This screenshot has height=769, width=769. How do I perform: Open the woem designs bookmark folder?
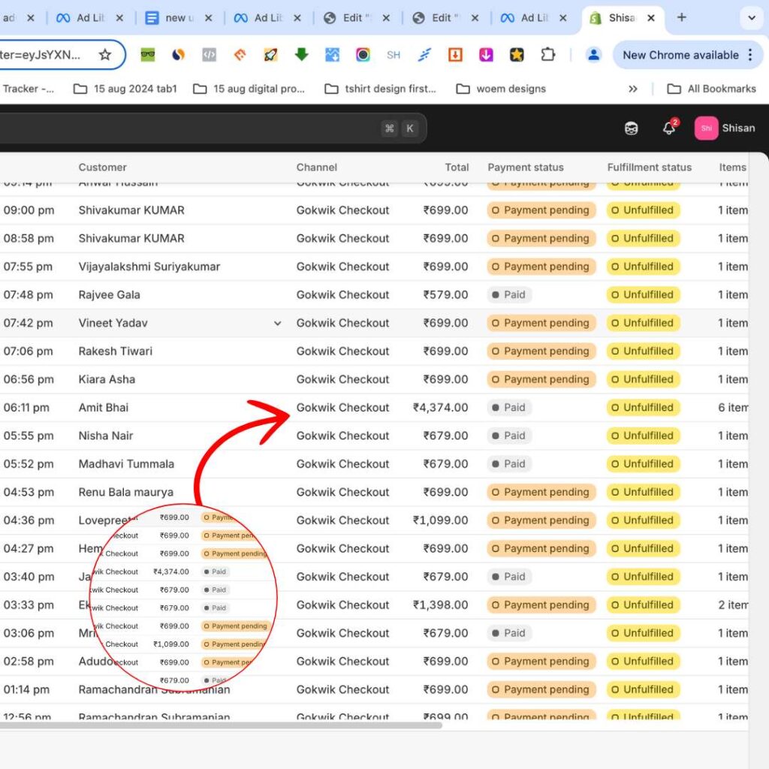pos(501,89)
